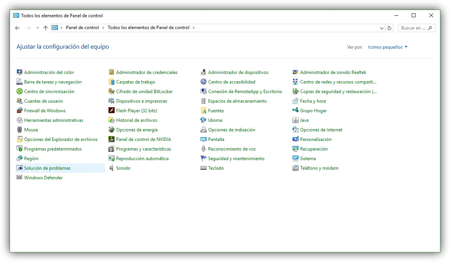Click the Teclado keyboard icon
450x262 pixels.
(204, 168)
